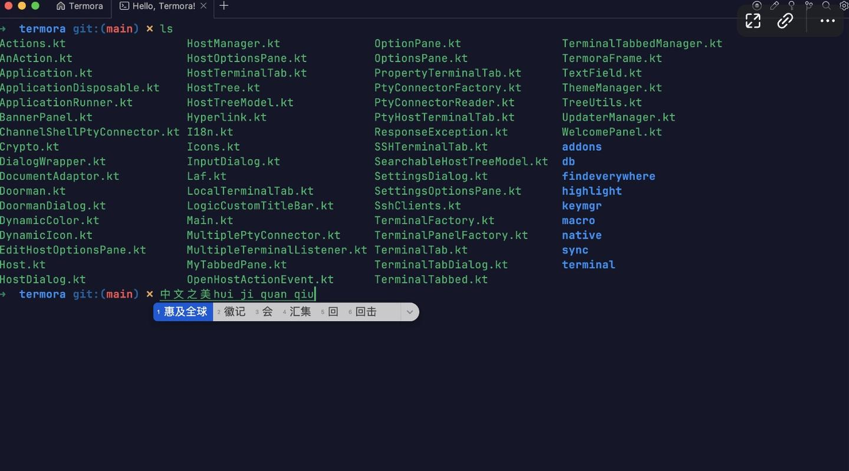Open the keyword highlight pen icon
The width and height of the screenshot is (849, 471).
click(774, 5)
